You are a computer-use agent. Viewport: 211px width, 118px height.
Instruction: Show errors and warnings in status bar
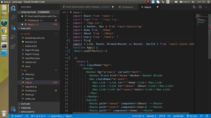pos(38,116)
